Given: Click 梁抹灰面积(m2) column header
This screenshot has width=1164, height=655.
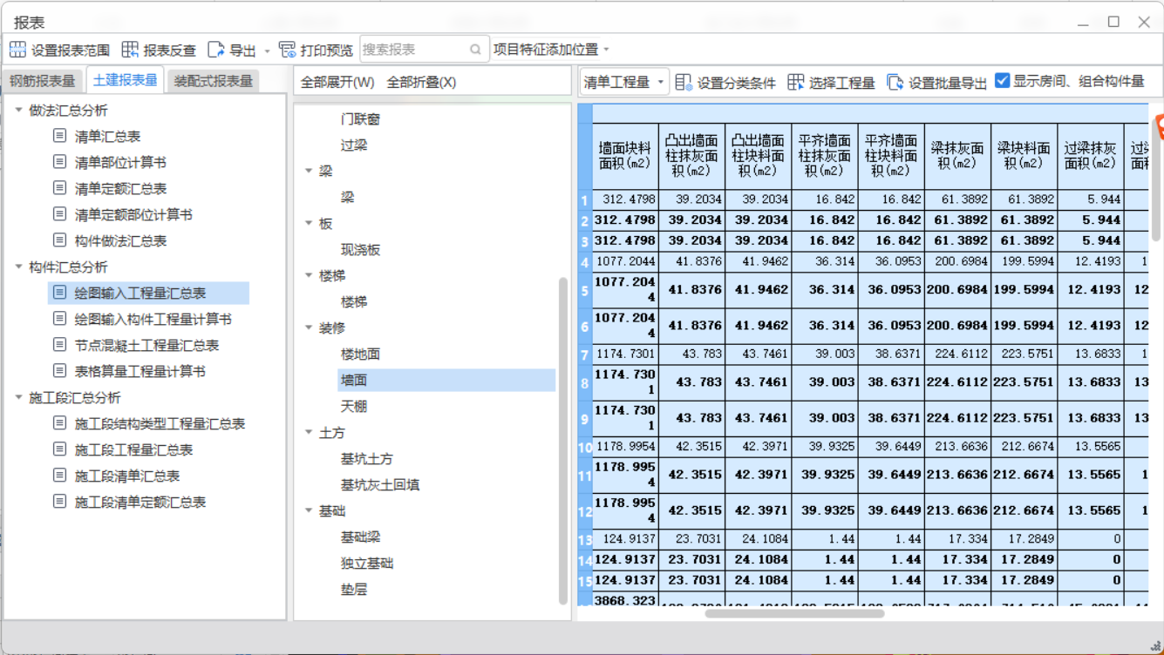Looking at the screenshot, I should click(957, 156).
